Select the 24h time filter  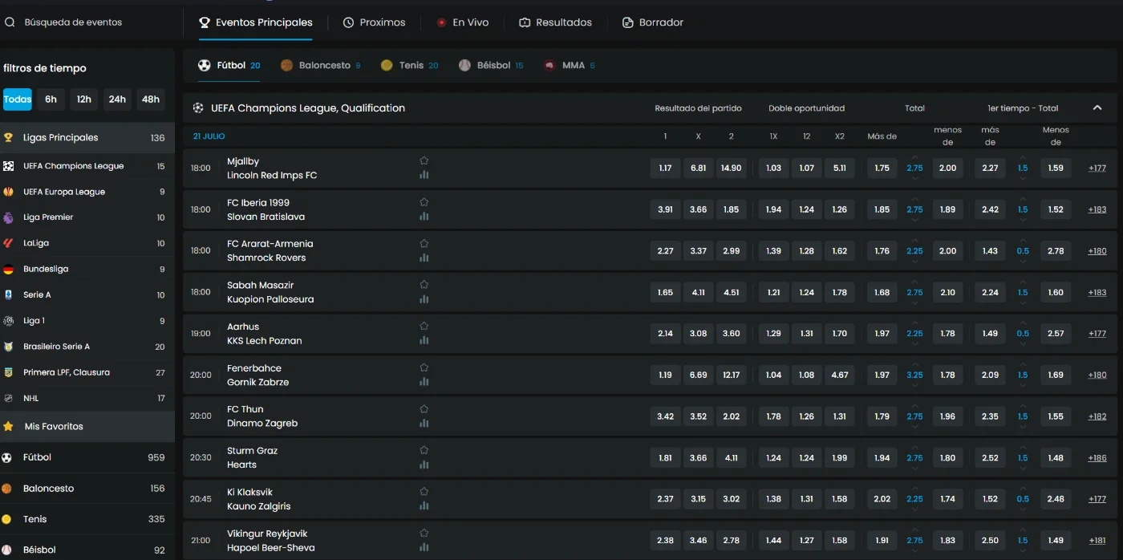[x=117, y=99]
